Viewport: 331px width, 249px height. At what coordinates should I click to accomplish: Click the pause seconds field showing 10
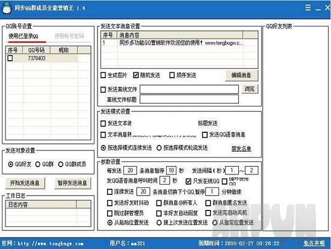click(171, 170)
